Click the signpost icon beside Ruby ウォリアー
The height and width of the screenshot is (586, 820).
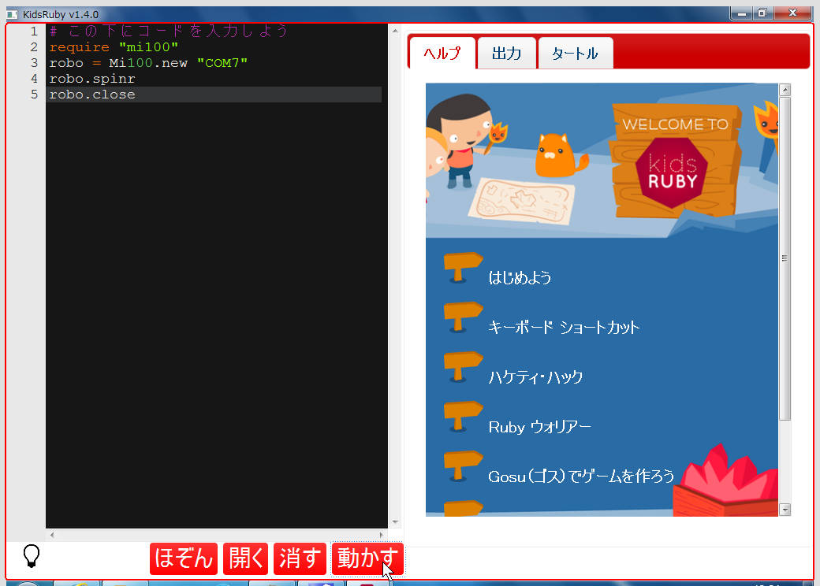coord(462,417)
